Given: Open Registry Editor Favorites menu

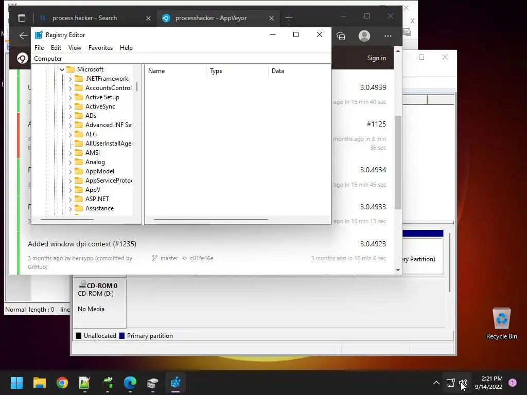Looking at the screenshot, I should (x=100, y=48).
